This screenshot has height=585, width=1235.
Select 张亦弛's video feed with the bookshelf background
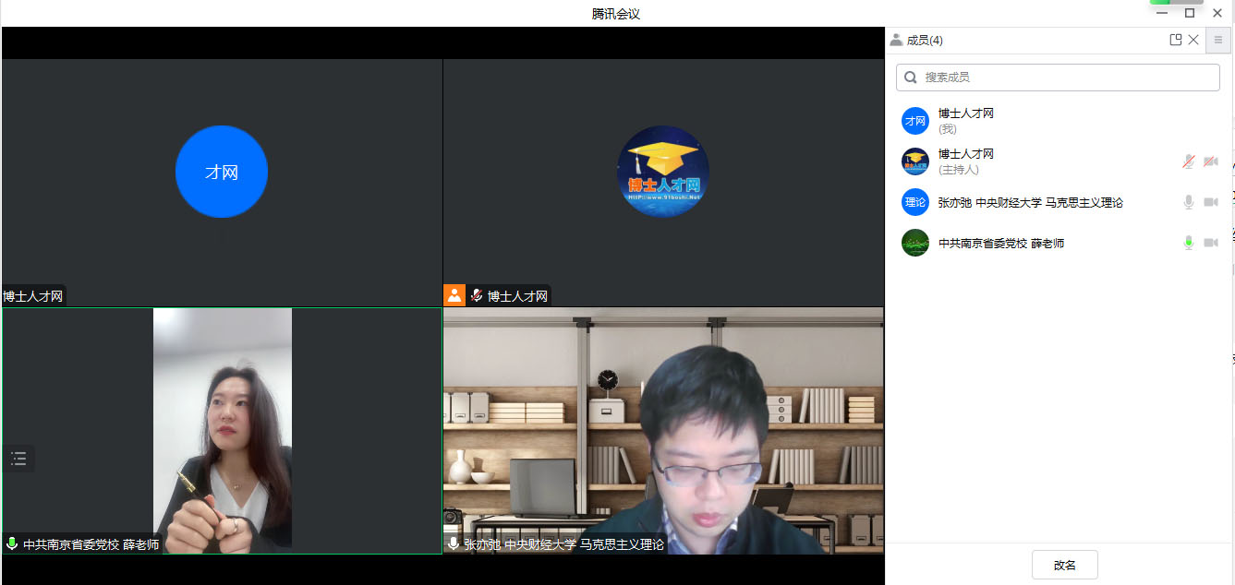tap(663, 431)
